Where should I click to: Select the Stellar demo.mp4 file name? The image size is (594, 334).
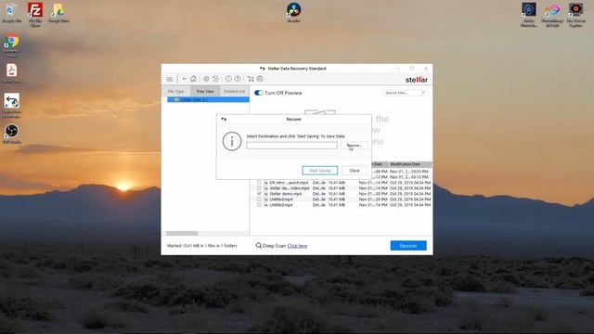coord(286,194)
